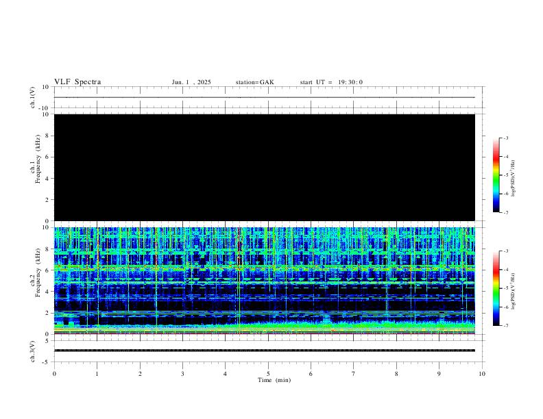
Task: Click the ch.3 thick waveform band
Action: coord(265,351)
